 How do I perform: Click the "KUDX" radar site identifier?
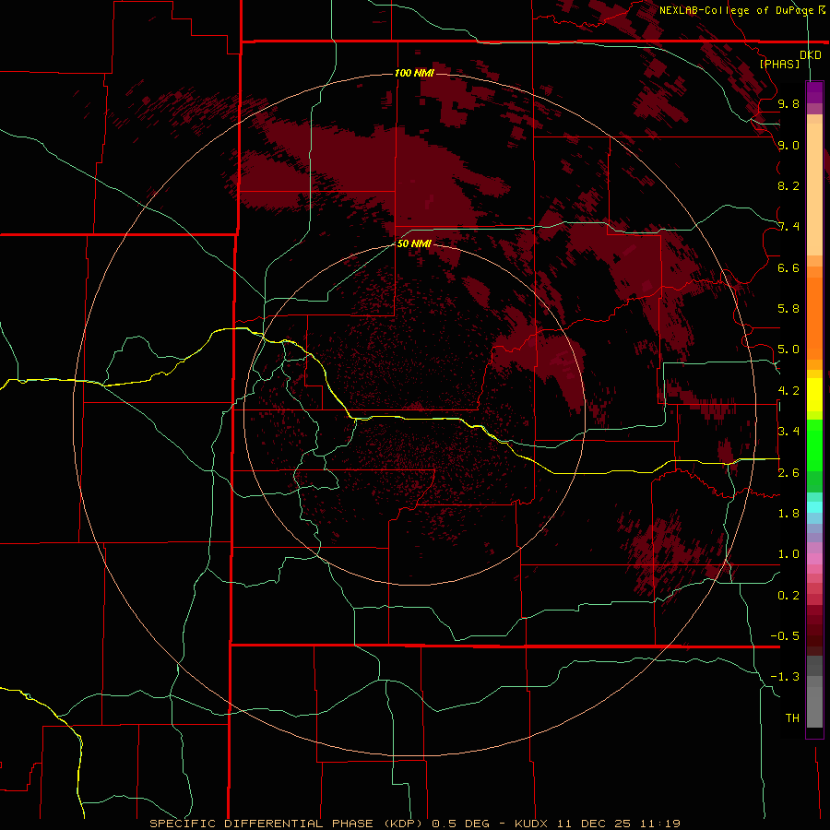[x=532, y=824]
